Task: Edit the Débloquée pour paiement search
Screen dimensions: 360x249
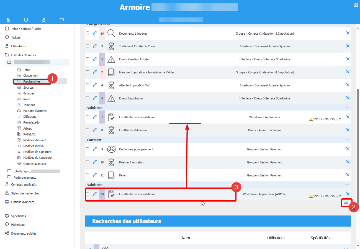Action: (95, 149)
